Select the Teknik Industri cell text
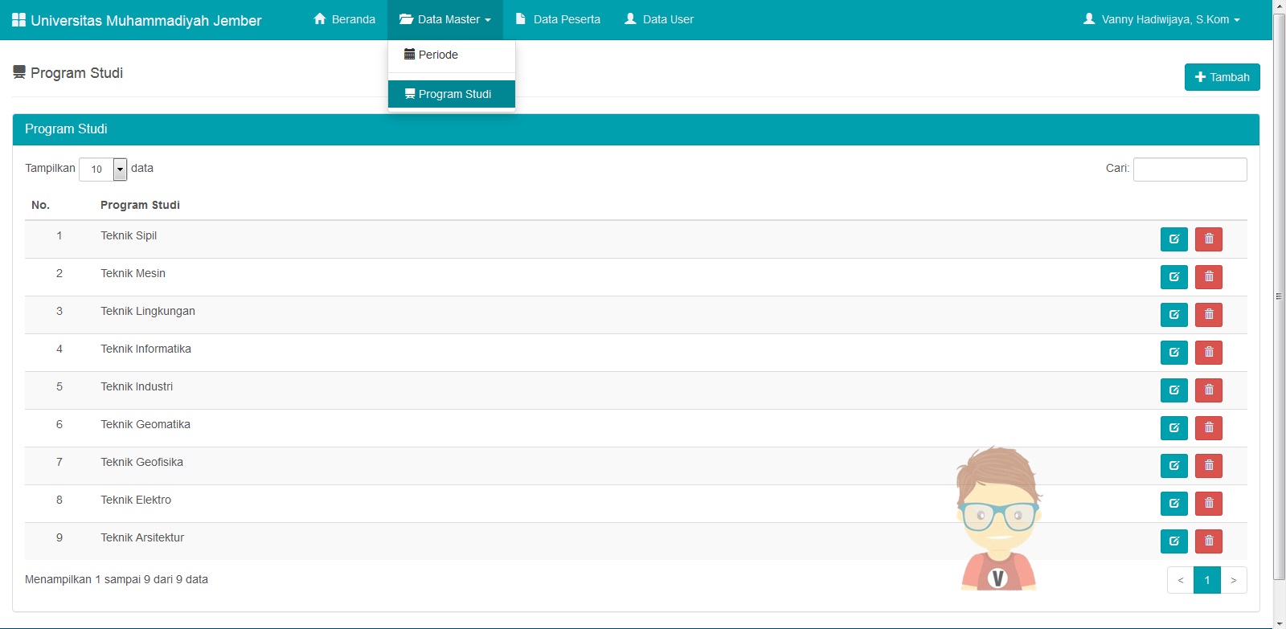 click(137, 386)
